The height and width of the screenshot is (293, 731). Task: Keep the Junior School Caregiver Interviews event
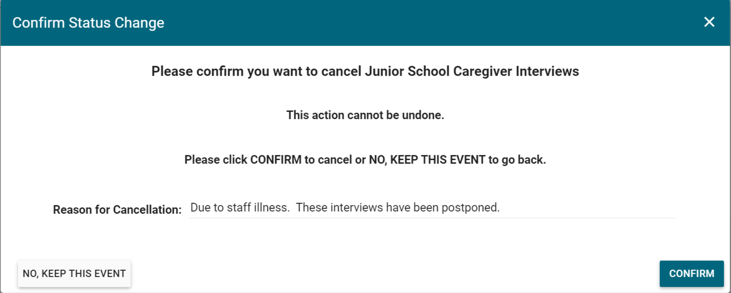pos(74,273)
